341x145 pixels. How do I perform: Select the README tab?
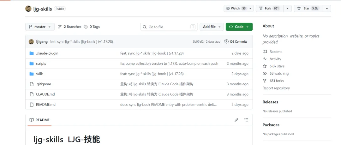(x=39, y=120)
